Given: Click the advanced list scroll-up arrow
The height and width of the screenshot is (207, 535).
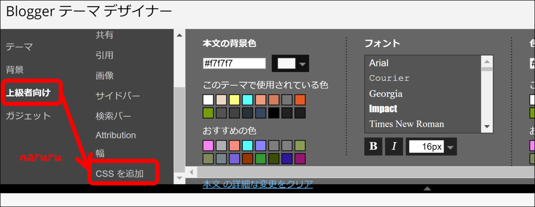Looking at the screenshot, I should point(180,35).
